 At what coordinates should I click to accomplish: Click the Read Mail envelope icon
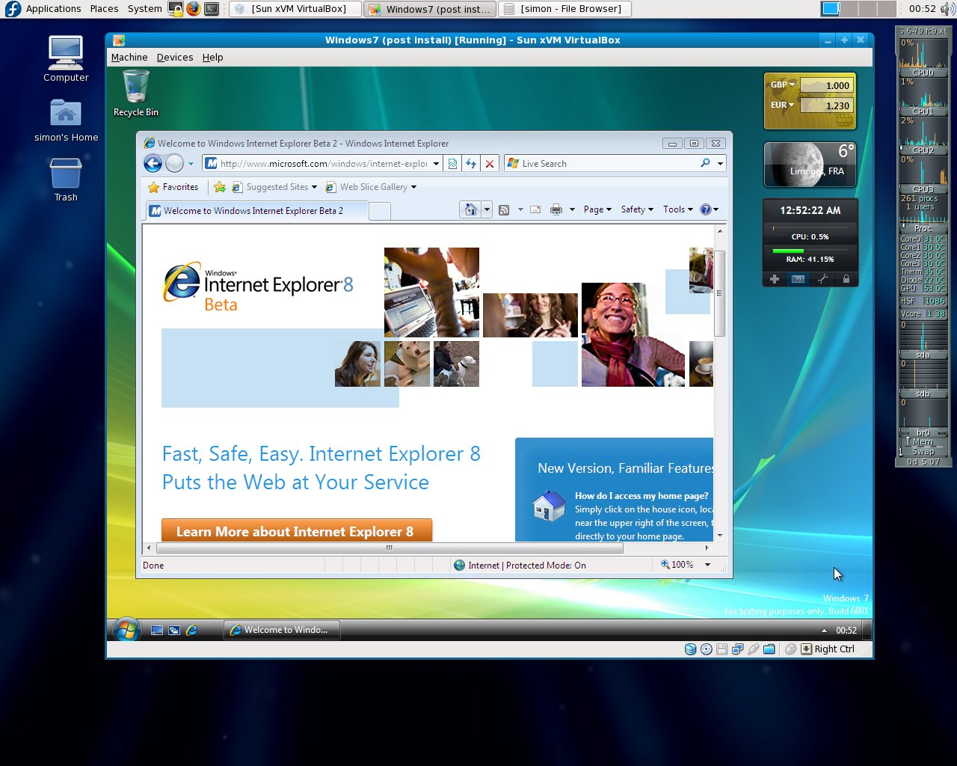click(535, 210)
